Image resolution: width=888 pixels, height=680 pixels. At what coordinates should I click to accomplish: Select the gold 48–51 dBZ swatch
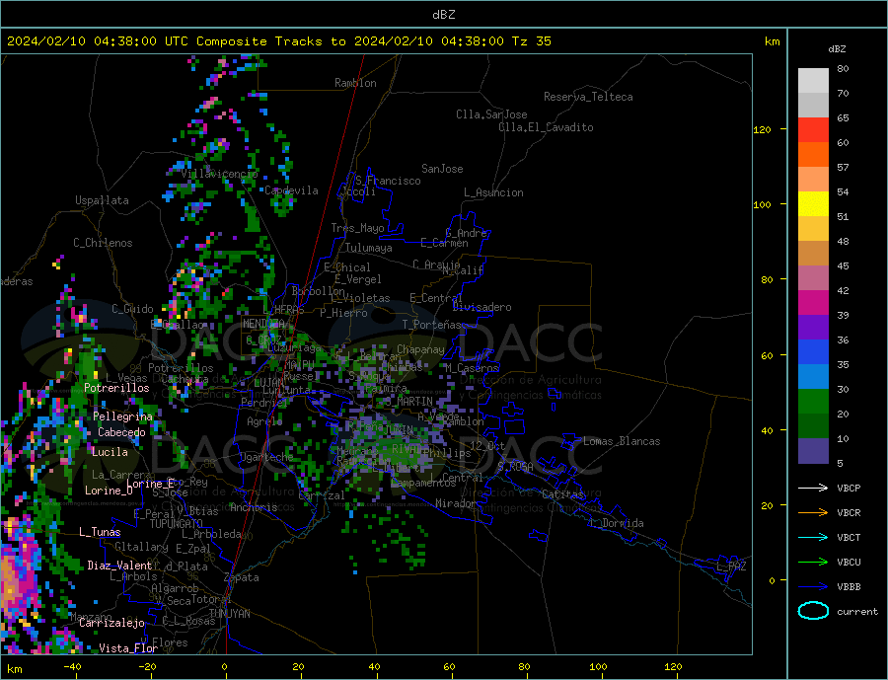click(813, 229)
